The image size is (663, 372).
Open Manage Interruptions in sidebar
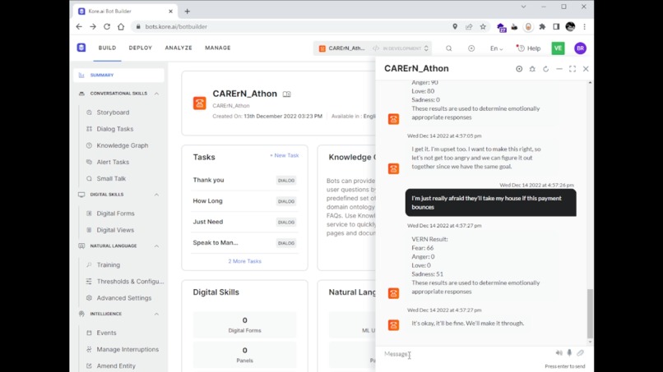point(128,349)
